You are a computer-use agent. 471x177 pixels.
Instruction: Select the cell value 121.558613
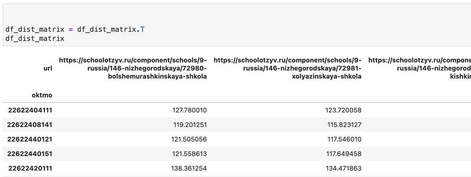click(190, 154)
